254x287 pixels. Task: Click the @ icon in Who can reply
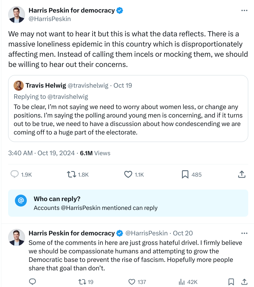click(21, 200)
